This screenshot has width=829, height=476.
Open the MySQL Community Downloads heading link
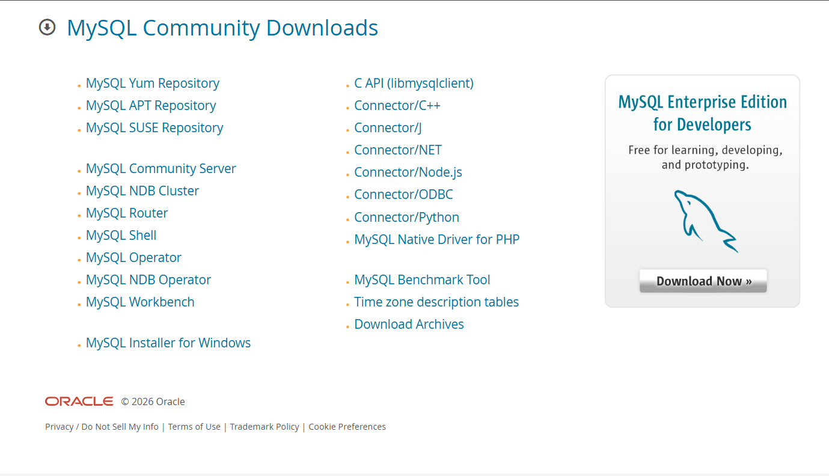222,28
